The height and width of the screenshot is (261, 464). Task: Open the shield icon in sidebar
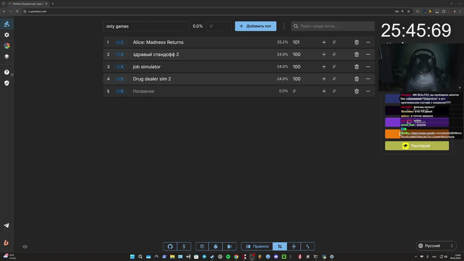pyautogui.click(x=7, y=83)
